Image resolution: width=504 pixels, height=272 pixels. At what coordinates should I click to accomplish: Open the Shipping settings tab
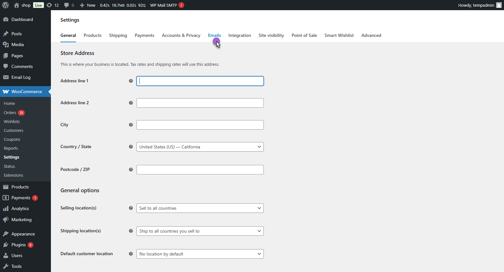click(118, 35)
